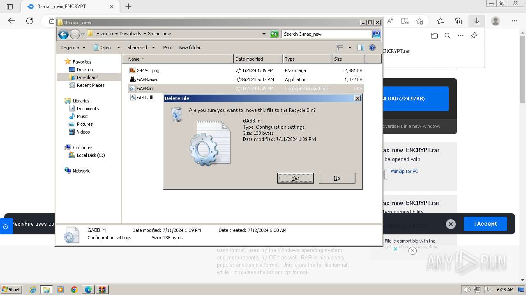The width and height of the screenshot is (526, 295).
Task: Search downloads in Edge flyout
Action: click(x=448, y=36)
